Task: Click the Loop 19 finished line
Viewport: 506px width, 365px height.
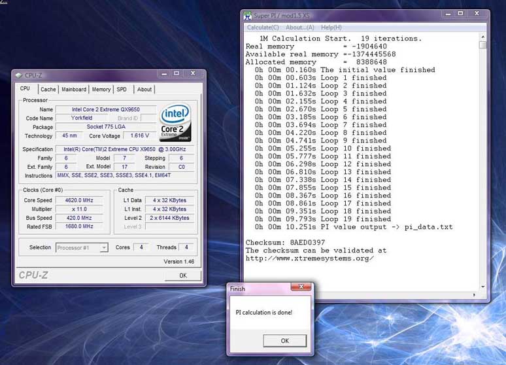Action: pos(323,219)
